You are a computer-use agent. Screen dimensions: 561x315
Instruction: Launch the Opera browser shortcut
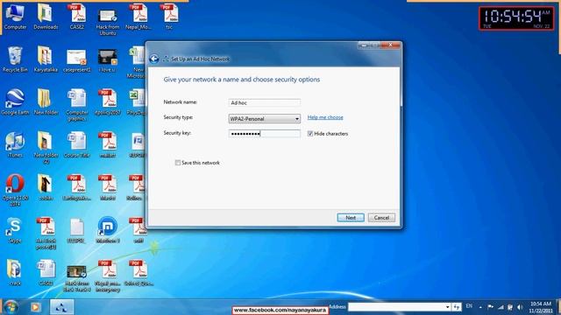[x=15, y=190]
